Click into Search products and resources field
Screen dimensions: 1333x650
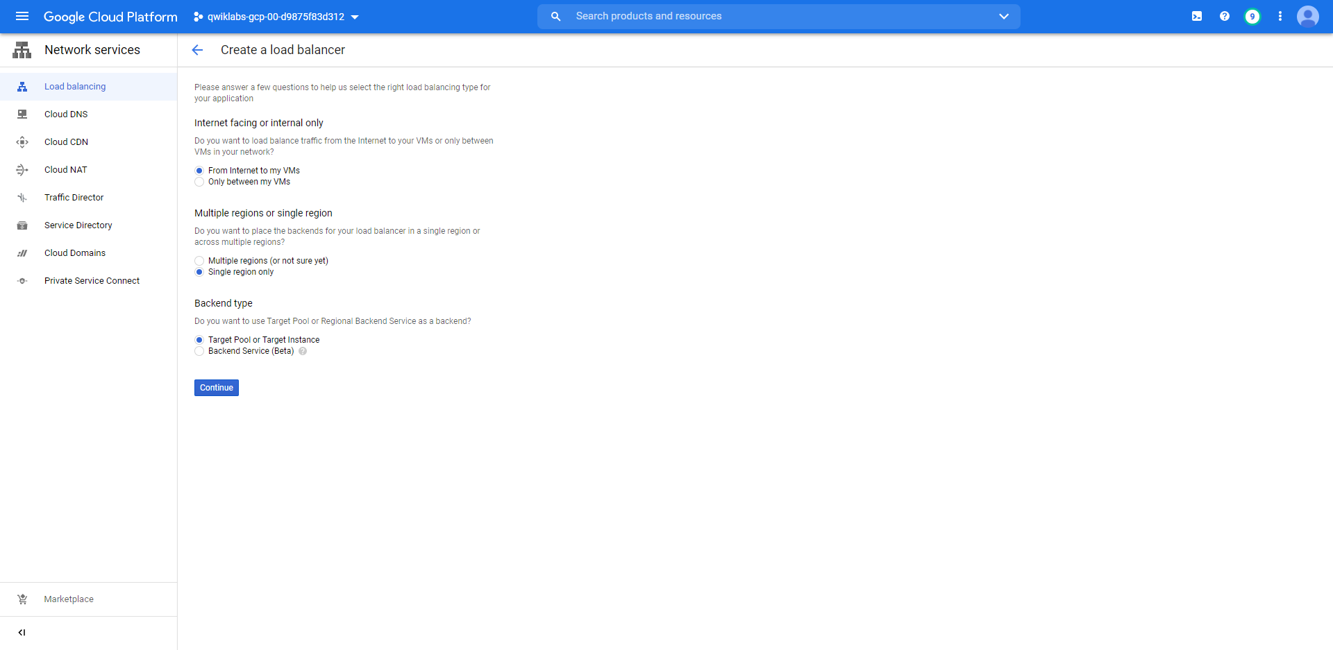click(779, 17)
